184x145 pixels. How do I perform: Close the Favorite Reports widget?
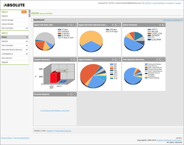pos(75,94)
